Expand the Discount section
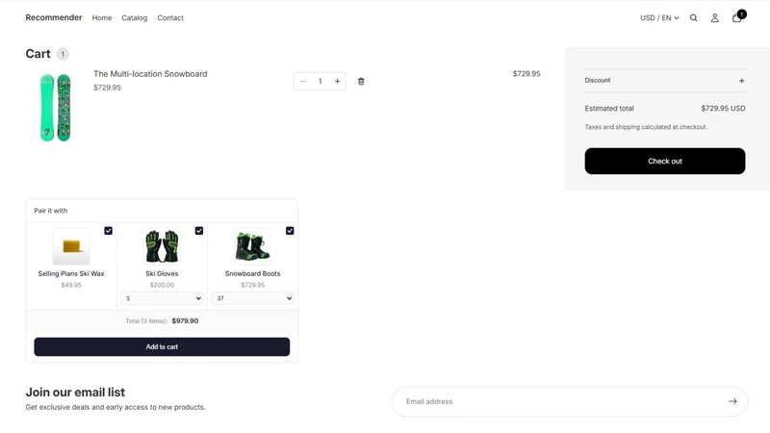770x433 pixels. [665, 81]
